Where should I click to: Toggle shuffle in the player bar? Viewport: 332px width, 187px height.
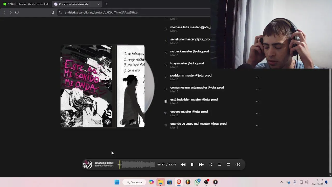[x=210, y=165]
